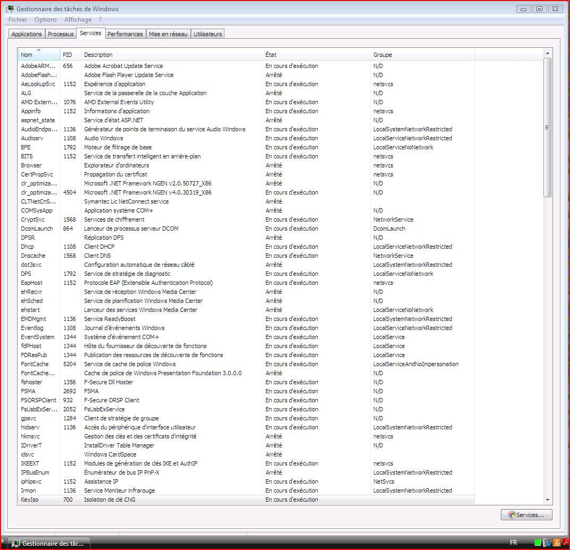Select the BITS service row

246,156
